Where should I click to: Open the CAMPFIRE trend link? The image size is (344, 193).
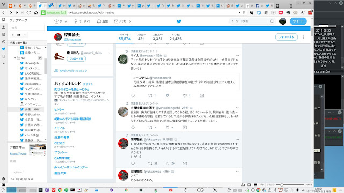(62, 158)
